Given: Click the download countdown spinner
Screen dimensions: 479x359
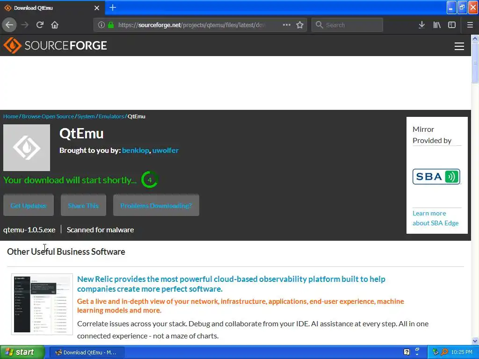Looking at the screenshot, I should tap(149, 180).
